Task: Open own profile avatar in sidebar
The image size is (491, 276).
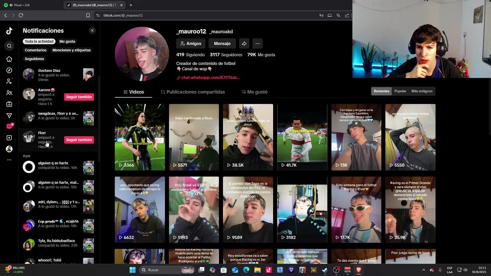Action: 9,149
